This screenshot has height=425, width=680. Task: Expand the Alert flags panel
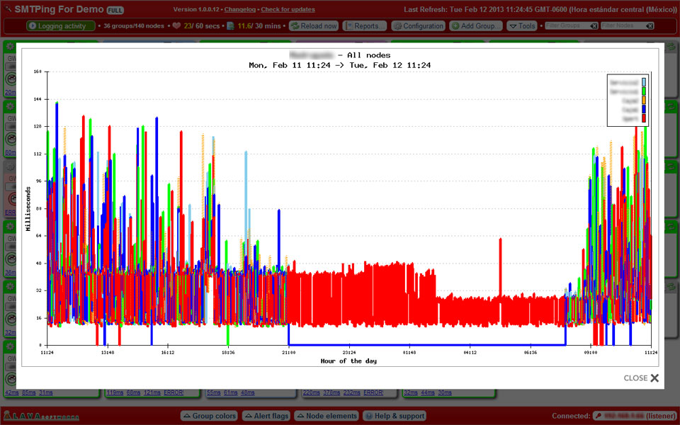266,416
